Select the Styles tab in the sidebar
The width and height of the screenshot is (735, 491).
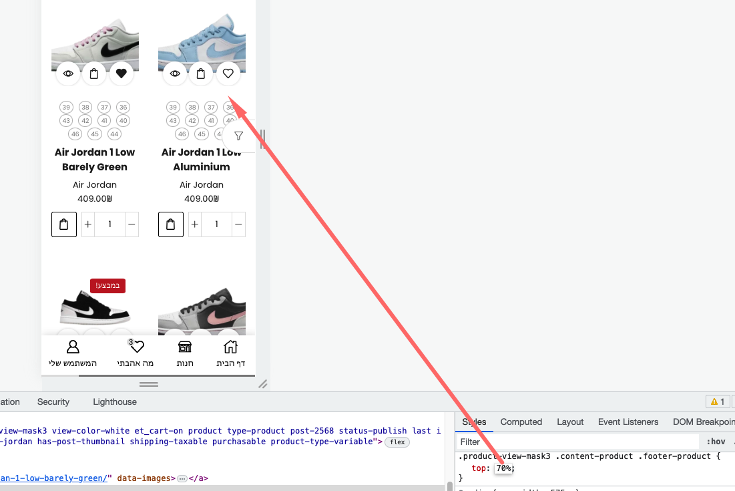pyautogui.click(x=474, y=422)
